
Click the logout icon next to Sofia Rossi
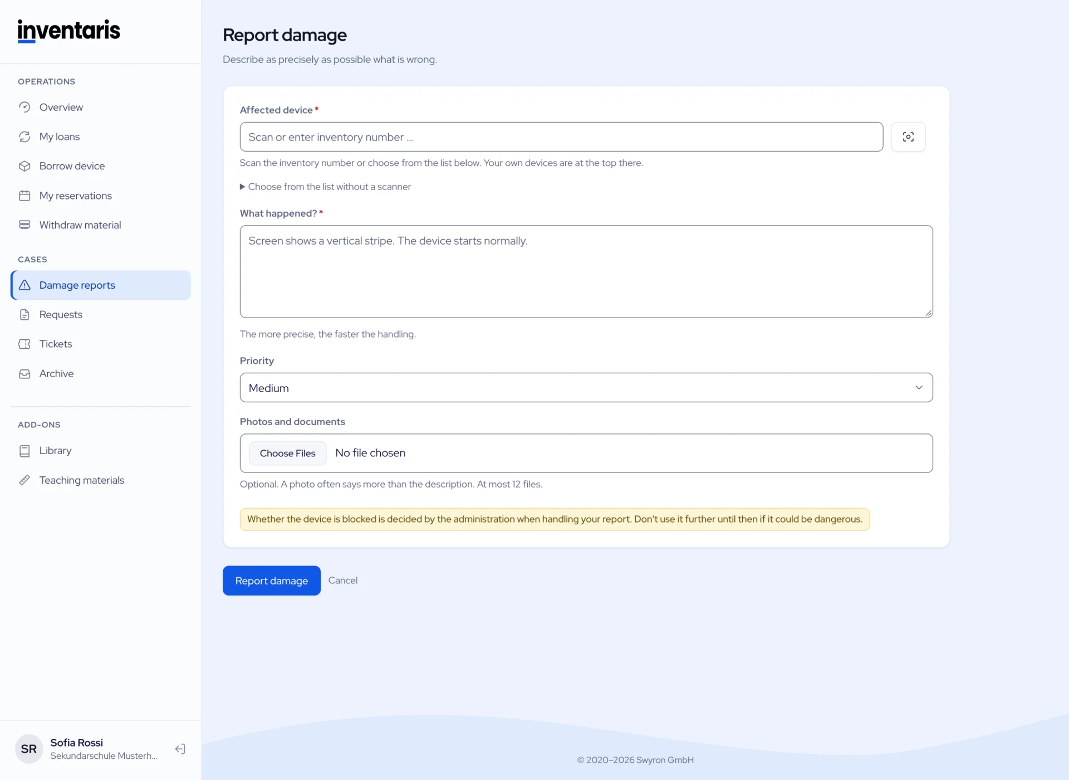(180, 749)
